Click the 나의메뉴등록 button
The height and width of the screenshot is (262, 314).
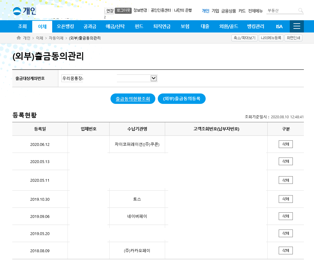click(x=270, y=38)
